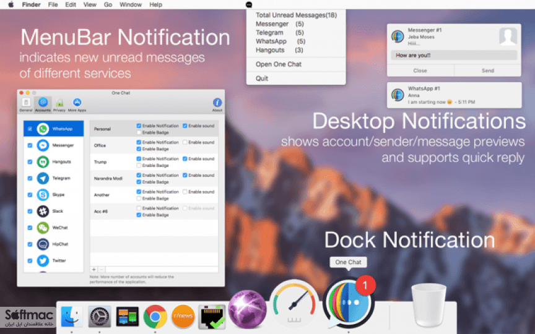
Task: Select the Office account row
Action: click(x=154, y=145)
